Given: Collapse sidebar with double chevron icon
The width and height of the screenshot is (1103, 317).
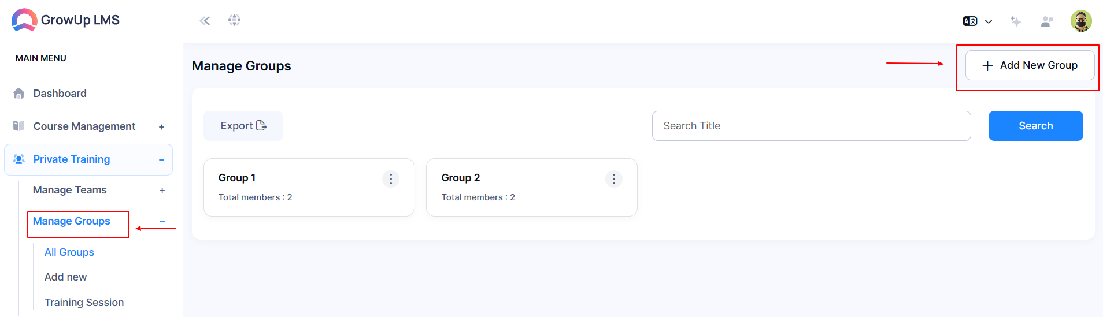Looking at the screenshot, I should pos(205,21).
